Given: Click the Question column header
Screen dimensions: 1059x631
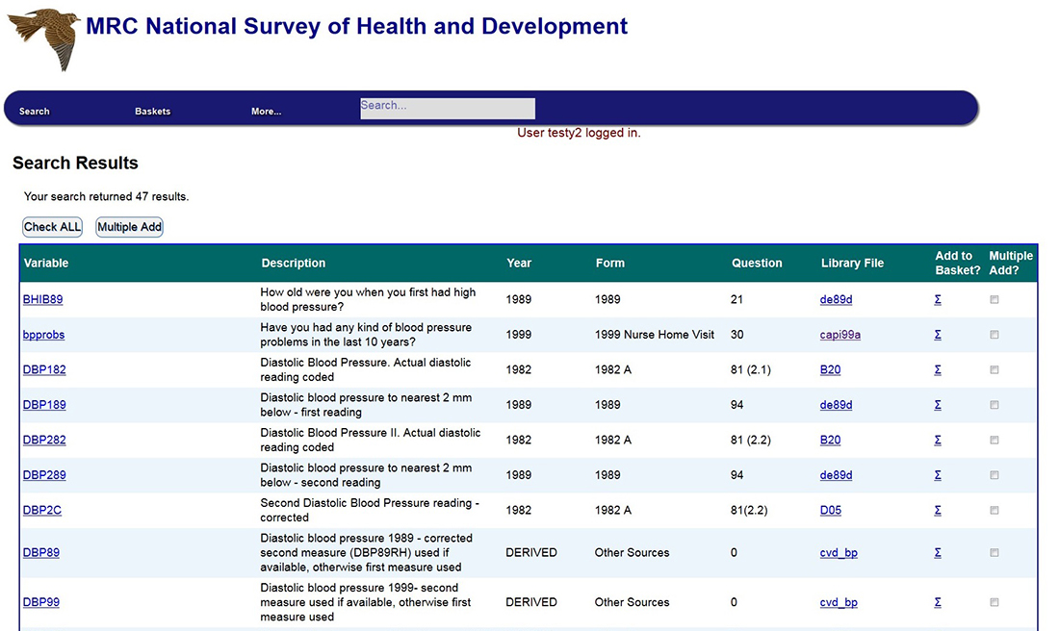Looking at the screenshot, I should tap(757, 264).
